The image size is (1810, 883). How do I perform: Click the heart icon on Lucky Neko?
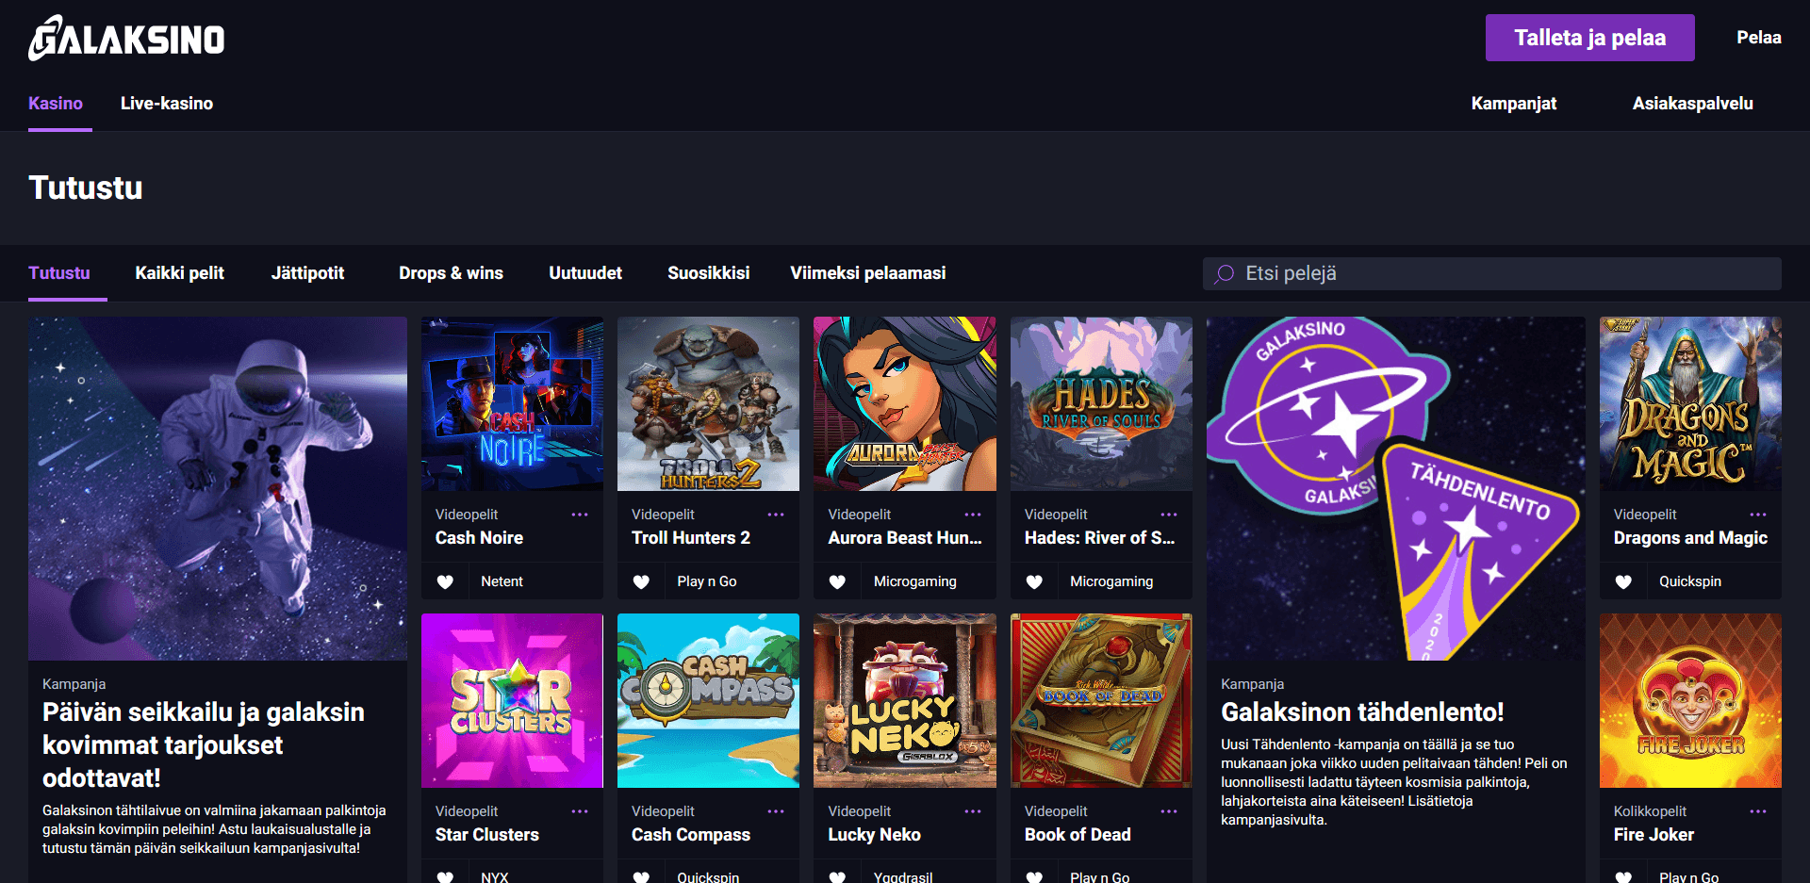click(x=838, y=876)
